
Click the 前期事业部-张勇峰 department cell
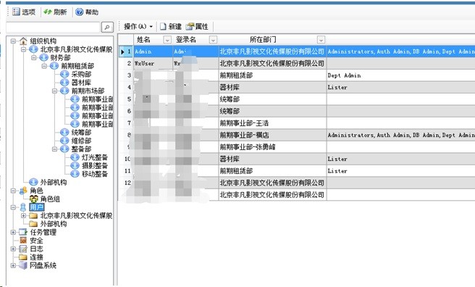(272, 147)
